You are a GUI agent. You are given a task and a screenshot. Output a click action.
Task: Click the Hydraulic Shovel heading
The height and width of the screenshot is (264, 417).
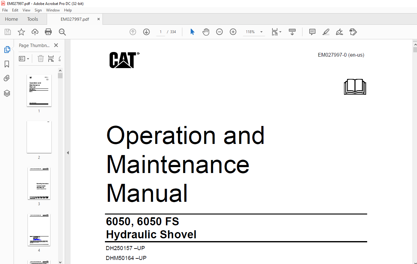pos(151,234)
